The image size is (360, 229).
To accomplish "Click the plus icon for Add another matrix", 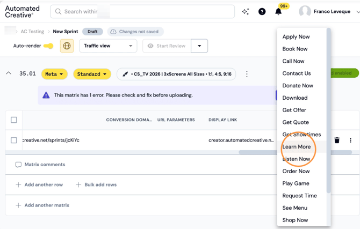I will coord(18,205).
